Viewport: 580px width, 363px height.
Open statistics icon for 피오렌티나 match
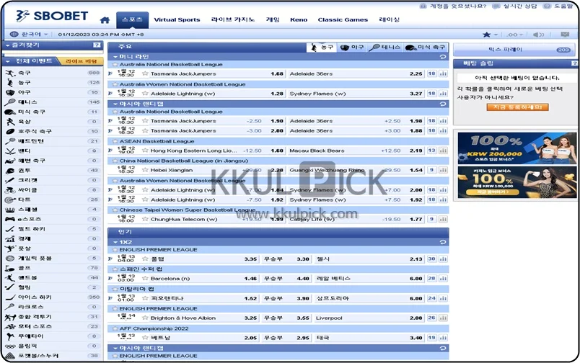click(x=443, y=298)
